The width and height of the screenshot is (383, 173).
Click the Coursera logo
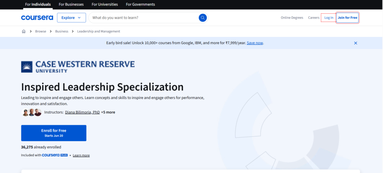coord(37,18)
